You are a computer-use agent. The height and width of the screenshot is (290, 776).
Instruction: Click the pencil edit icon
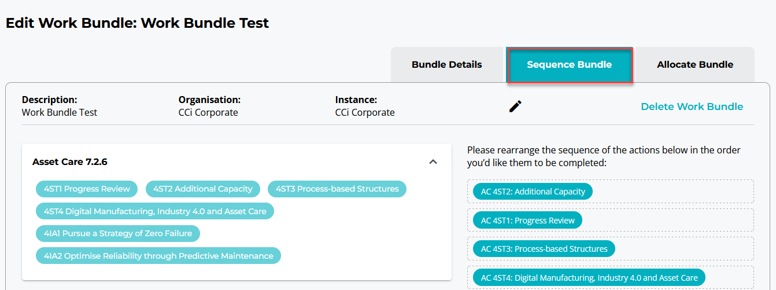click(515, 106)
